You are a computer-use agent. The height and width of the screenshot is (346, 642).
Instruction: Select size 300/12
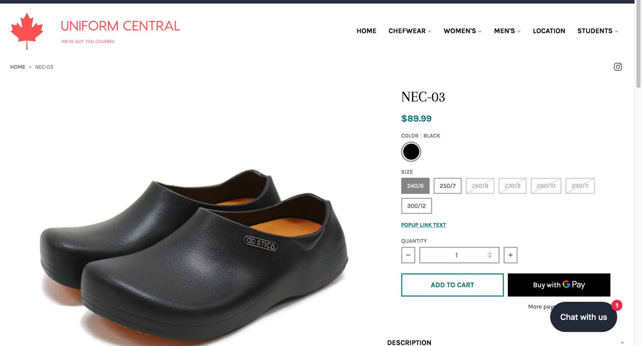point(416,206)
